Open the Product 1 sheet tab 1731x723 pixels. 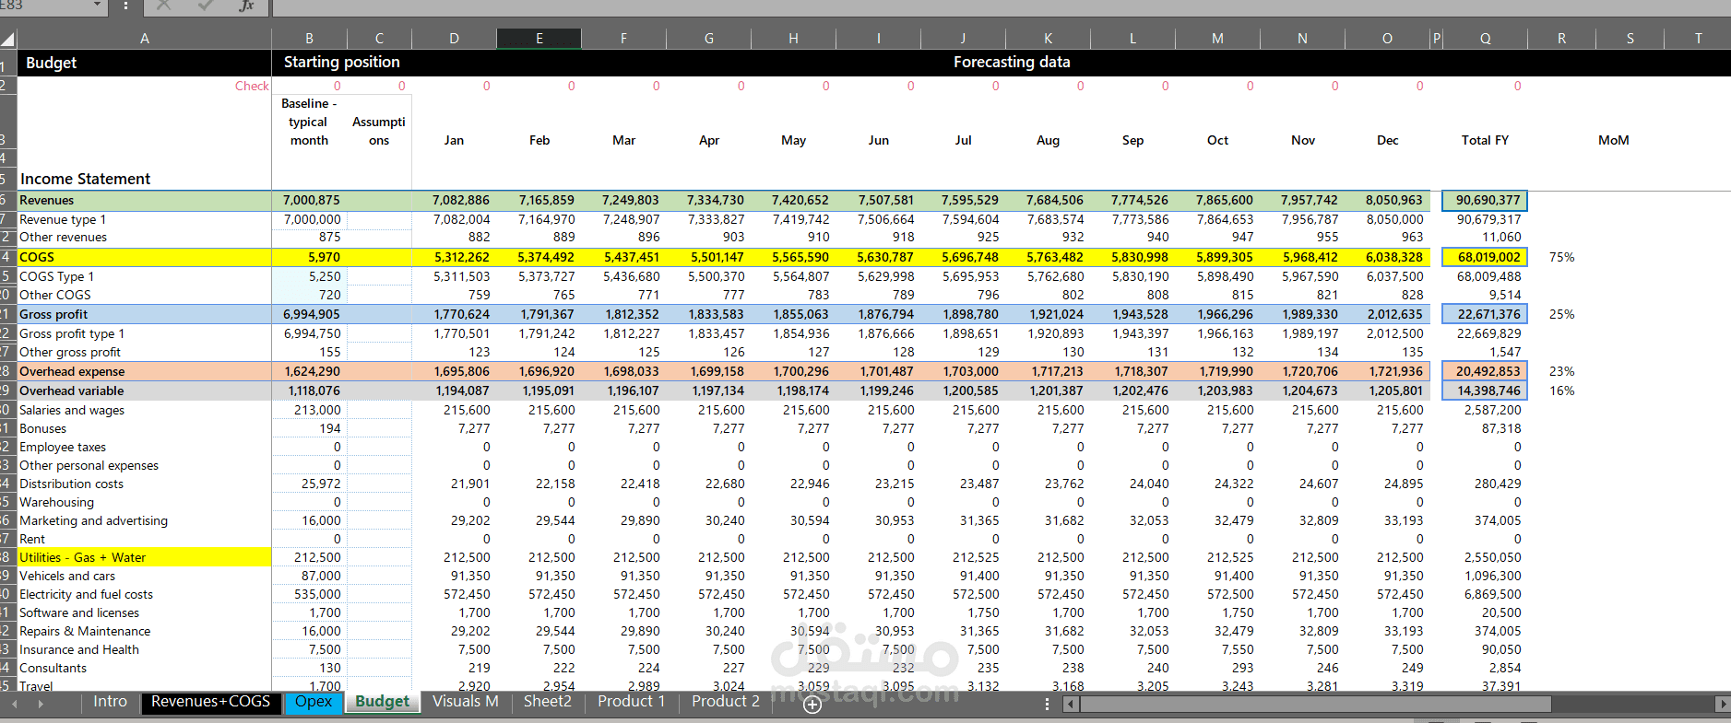tap(632, 702)
